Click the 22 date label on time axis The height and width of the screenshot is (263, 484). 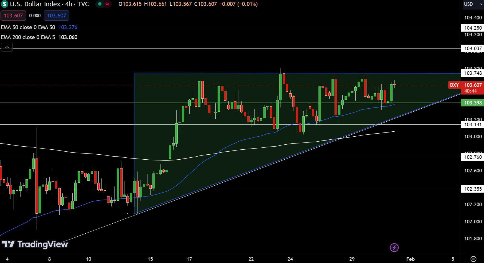251,259
